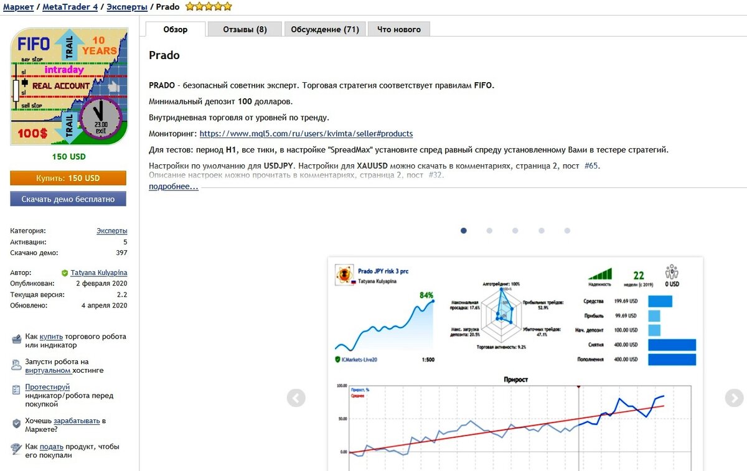Open the 'виртуальном' hosting link
Image resolution: width=747 pixels, height=471 pixels.
(48, 370)
